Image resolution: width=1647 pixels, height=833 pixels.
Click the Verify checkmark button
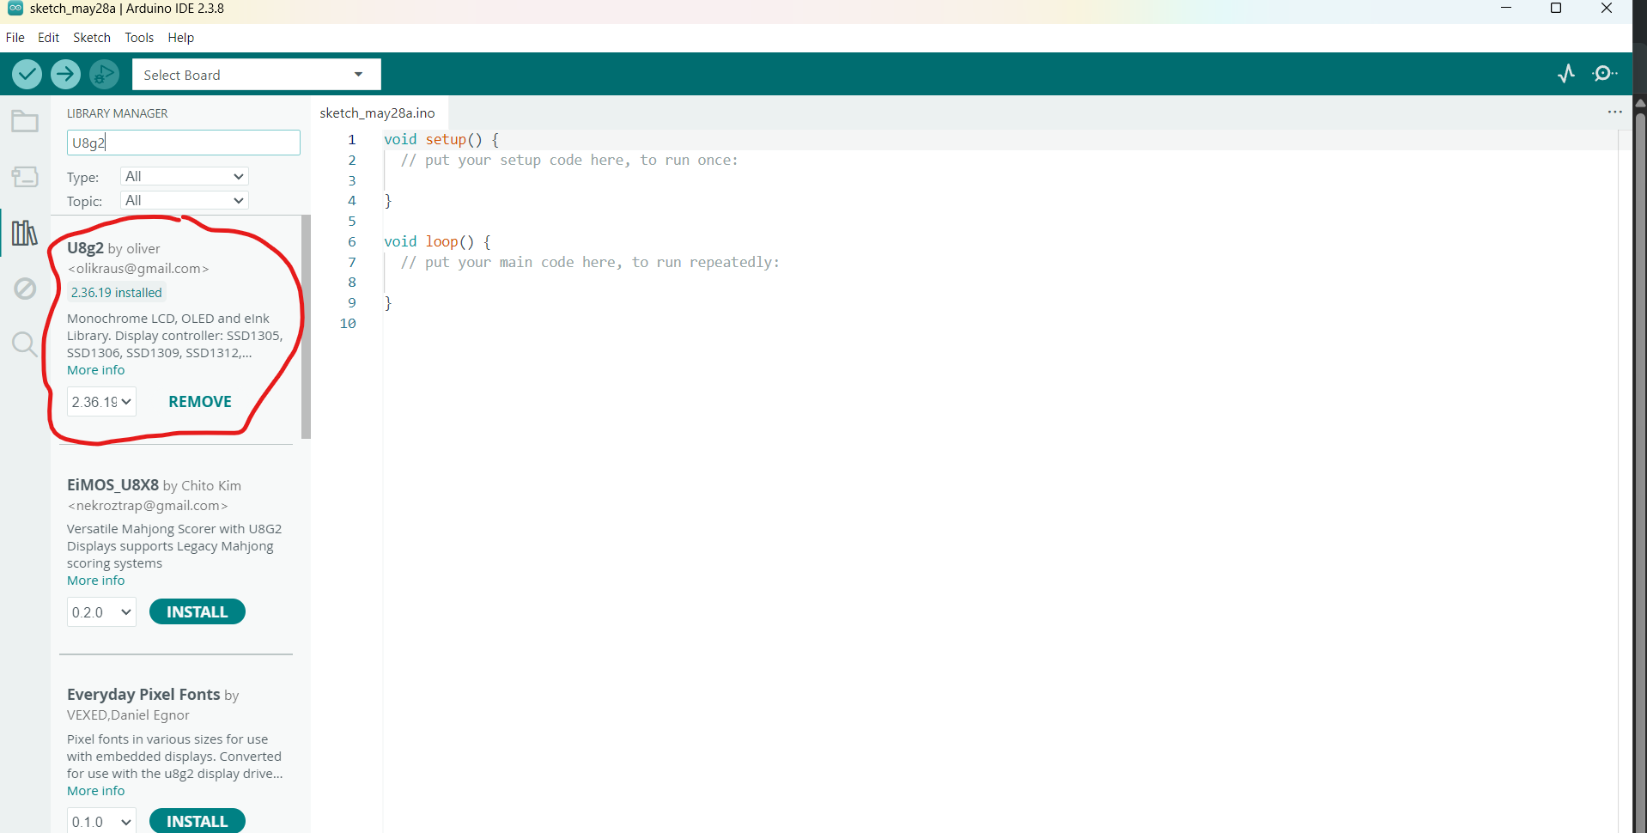point(27,75)
